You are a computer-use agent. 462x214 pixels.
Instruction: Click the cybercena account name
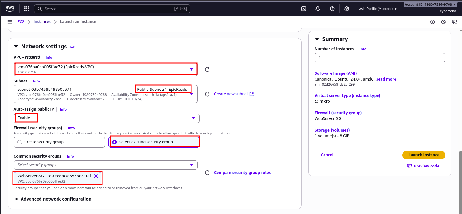(448, 11)
